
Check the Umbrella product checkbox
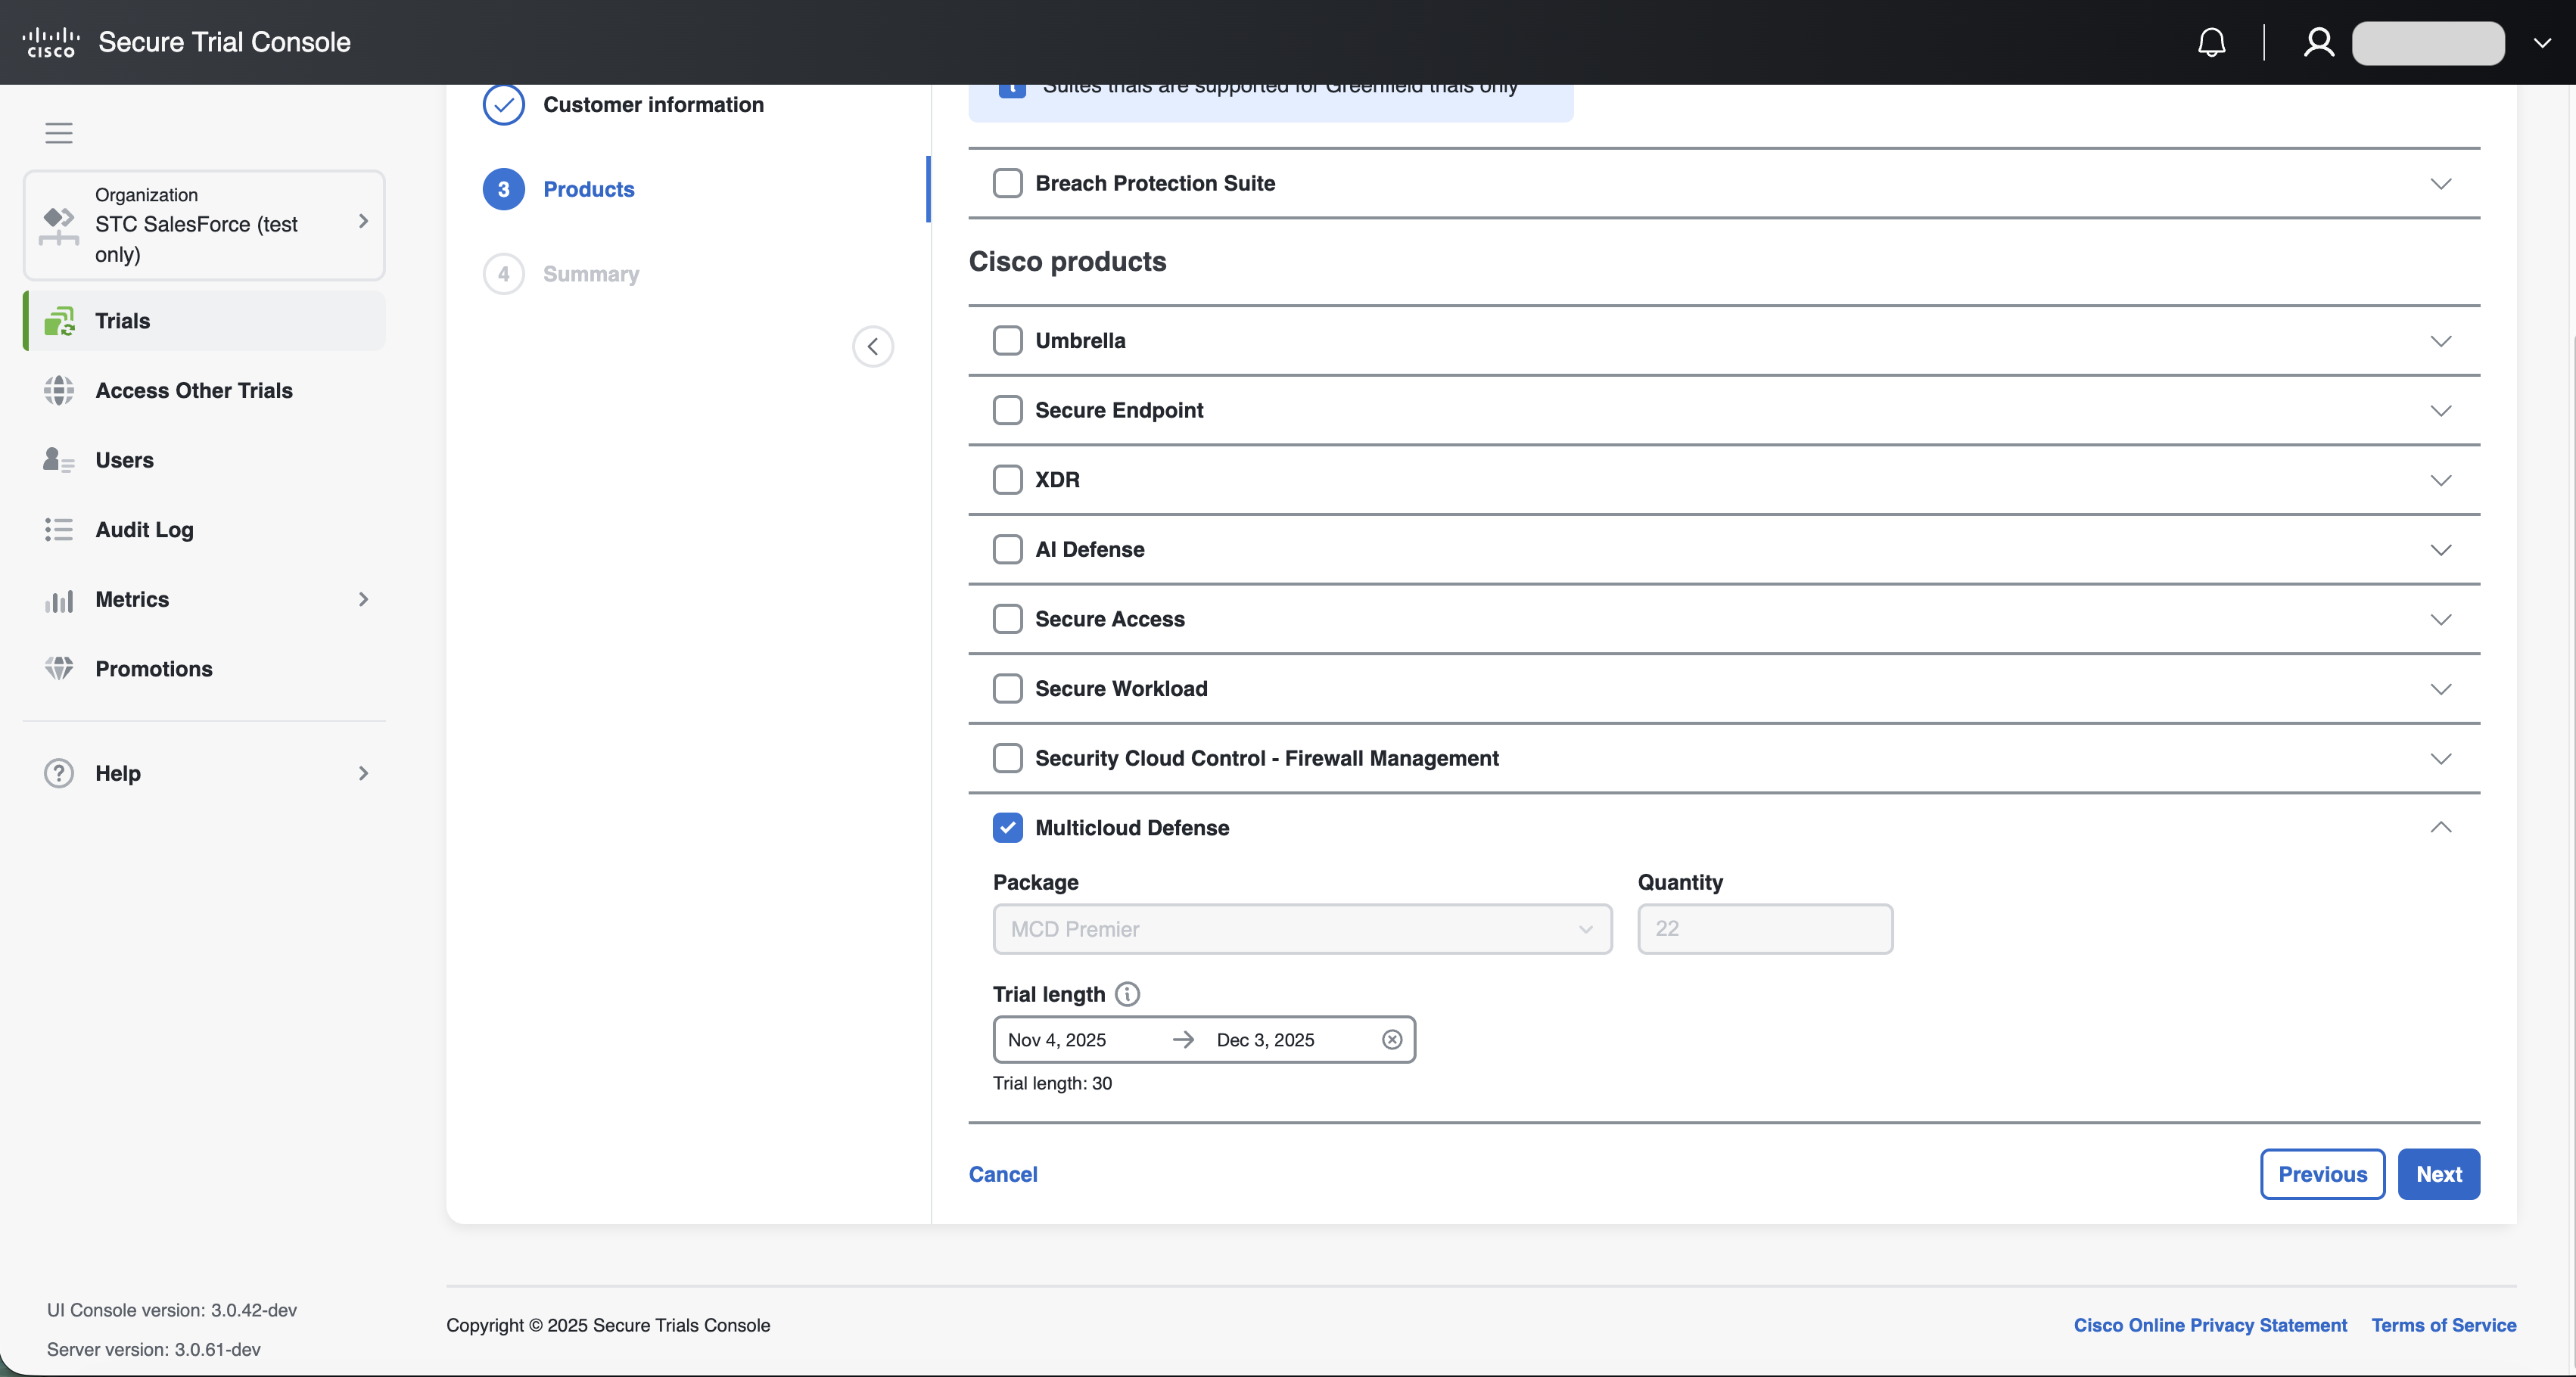[x=1007, y=341]
